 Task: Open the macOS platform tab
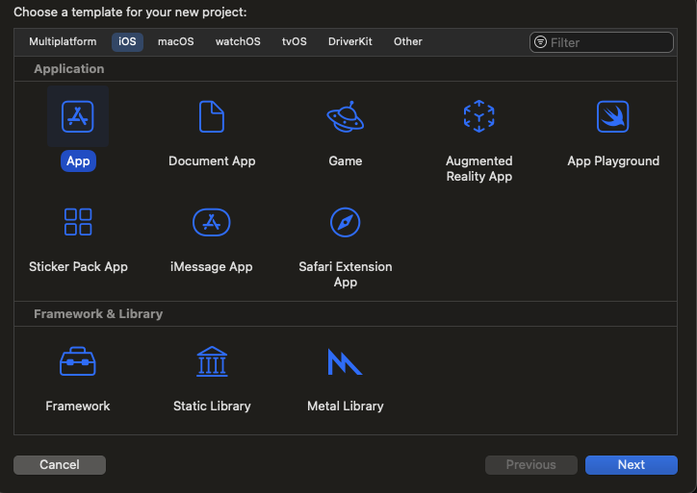coord(176,42)
